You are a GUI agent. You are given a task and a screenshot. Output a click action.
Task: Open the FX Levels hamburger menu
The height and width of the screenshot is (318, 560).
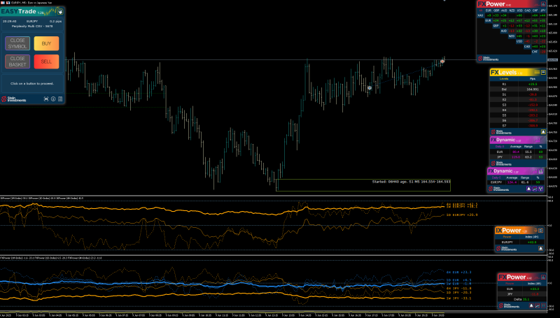537,73
